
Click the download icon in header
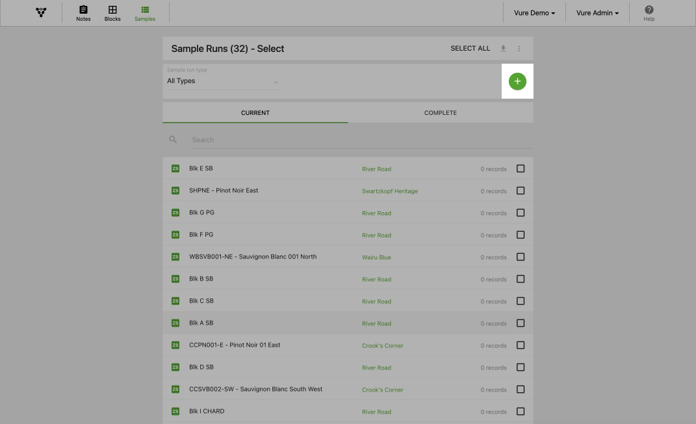[x=503, y=49]
